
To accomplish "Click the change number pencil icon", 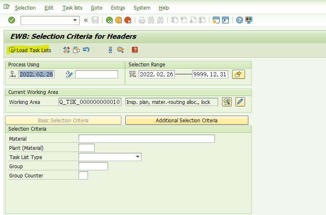I will tap(69, 74).
